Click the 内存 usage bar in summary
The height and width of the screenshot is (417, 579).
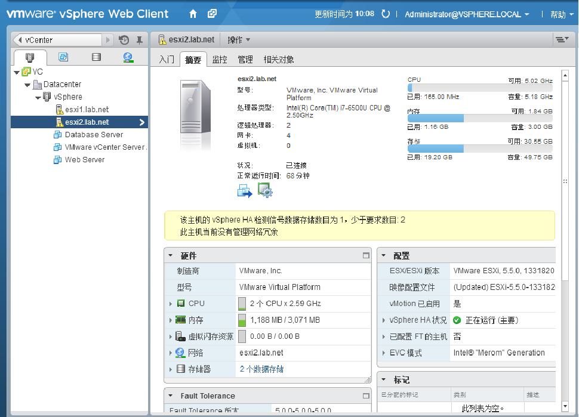tap(480, 118)
